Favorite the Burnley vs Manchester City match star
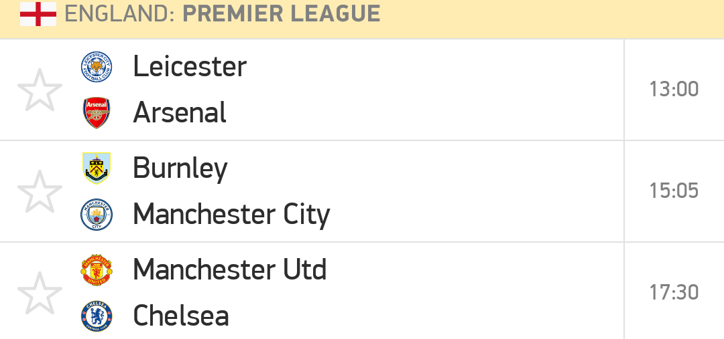The width and height of the screenshot is (724, 339). click(40, 192)
